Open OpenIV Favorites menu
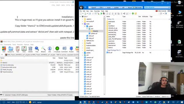The image size is (184, 104). pyautogui.click(x=97, y=11)
